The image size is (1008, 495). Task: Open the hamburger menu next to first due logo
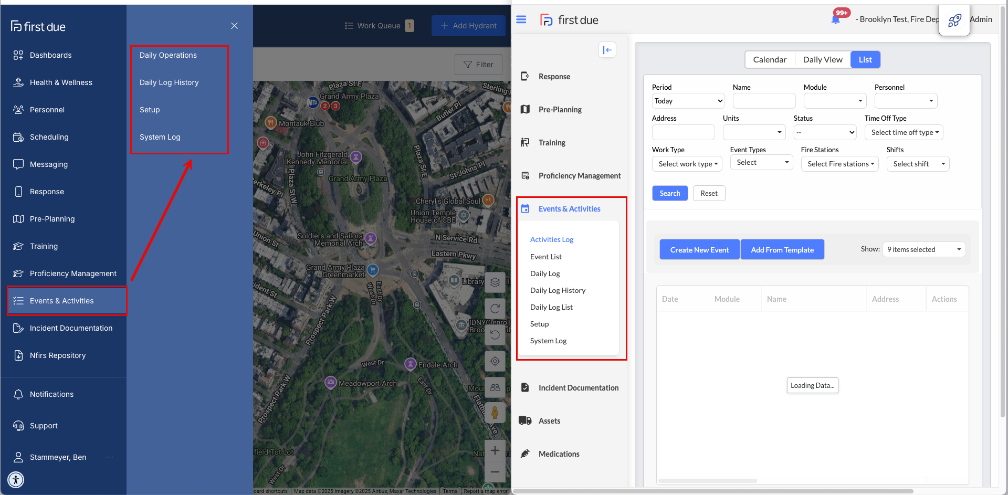point(521,20)
